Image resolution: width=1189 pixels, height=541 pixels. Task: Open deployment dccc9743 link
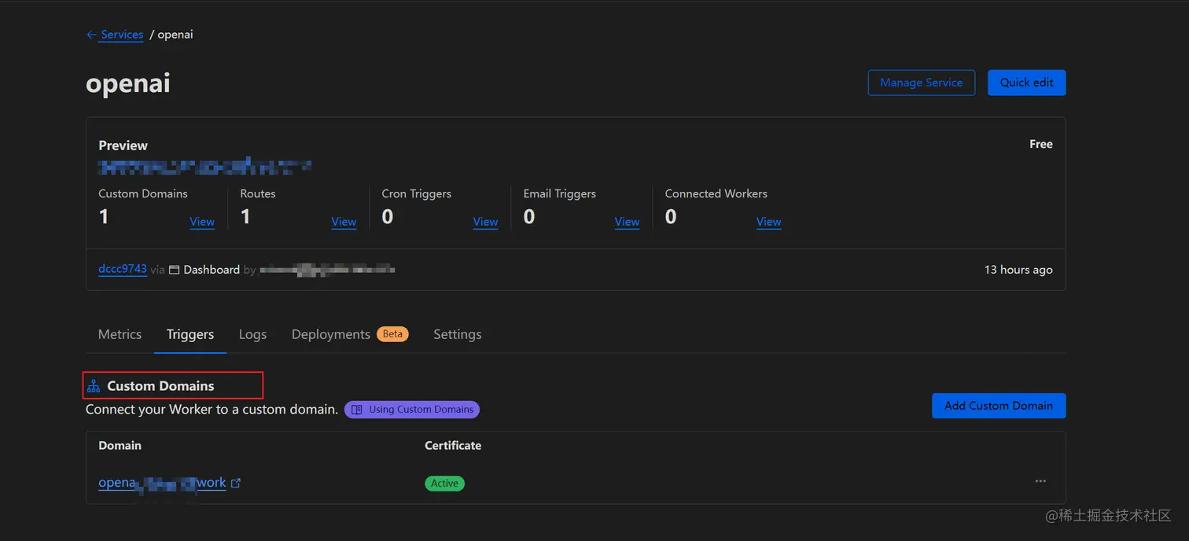[123, 269]
